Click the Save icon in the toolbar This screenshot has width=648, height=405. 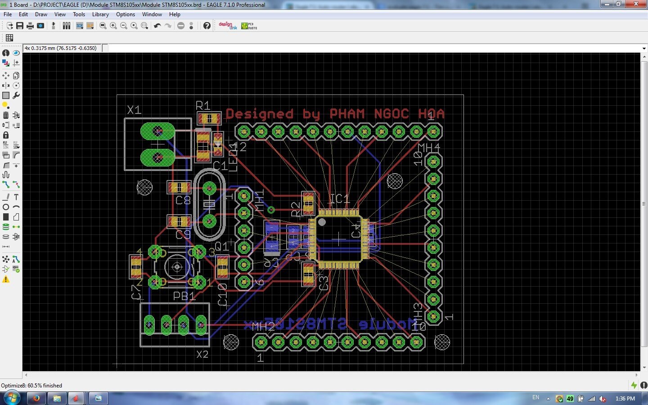(x=20, y=26)
